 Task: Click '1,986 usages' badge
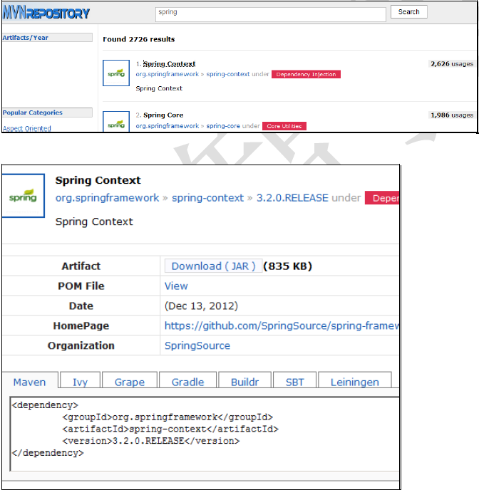[x=452, y=115]
